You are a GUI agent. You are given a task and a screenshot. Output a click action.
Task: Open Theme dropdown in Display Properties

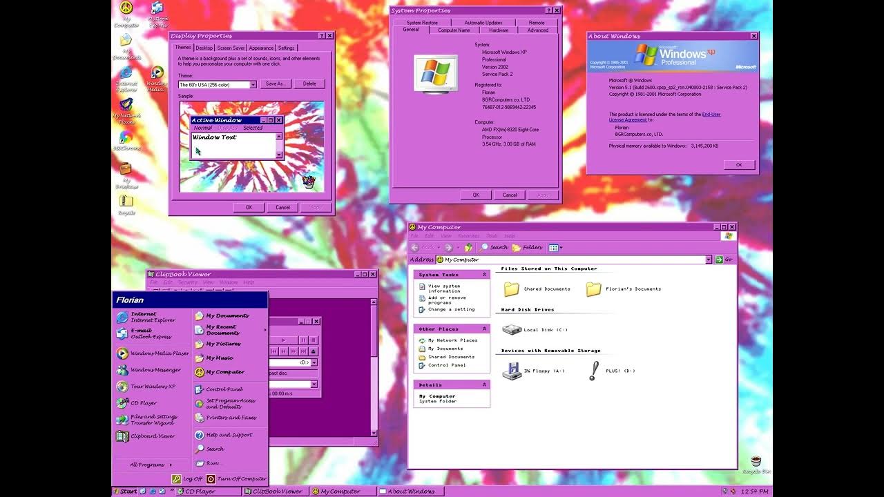click(253, 85)
